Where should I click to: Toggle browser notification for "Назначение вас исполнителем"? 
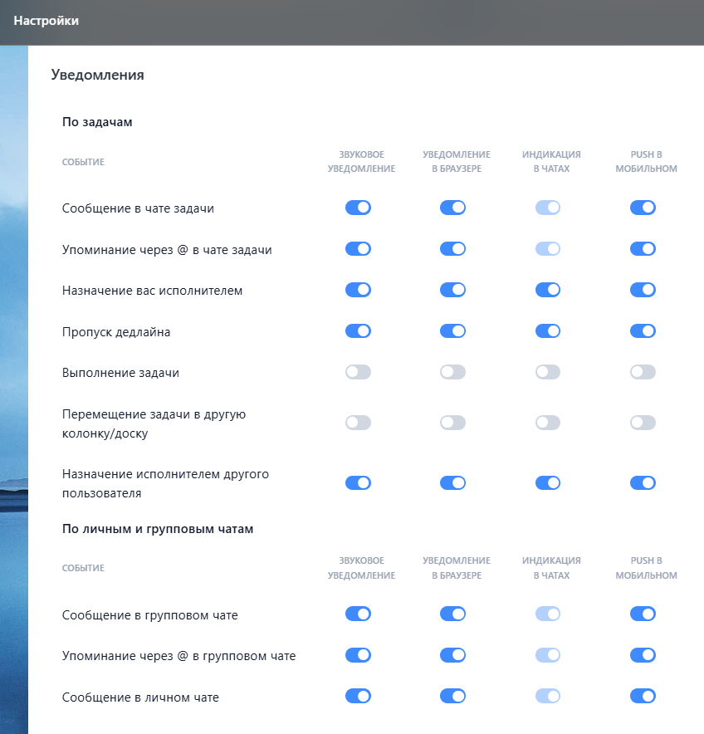pos(452,290)
